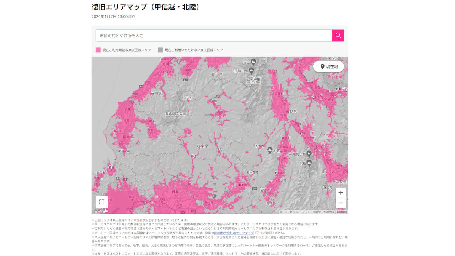
Task: Click the 立山 mountain marker
Action: [x=253, y=62]
